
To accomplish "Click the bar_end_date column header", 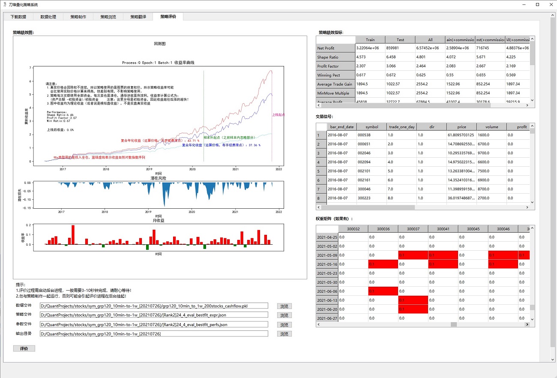I will click(341, 127).
